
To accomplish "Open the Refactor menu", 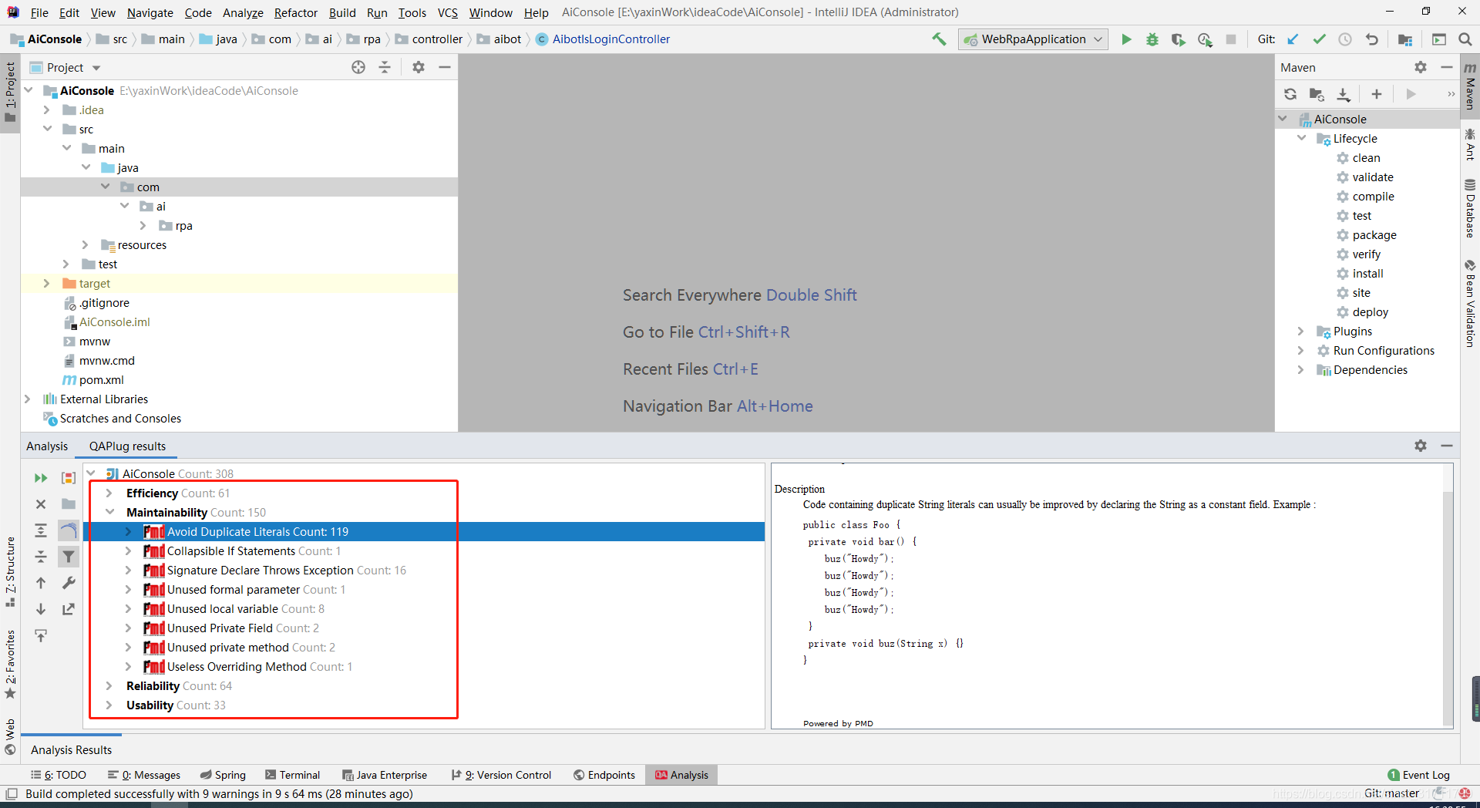I will click(296, 12).
